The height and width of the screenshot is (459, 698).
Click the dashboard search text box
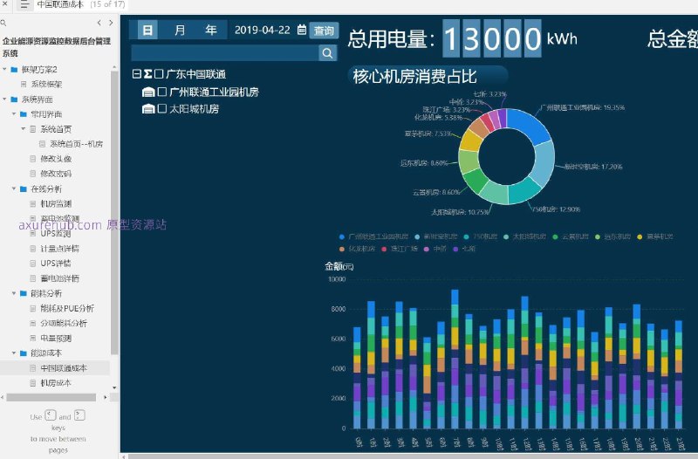point(225,53)
